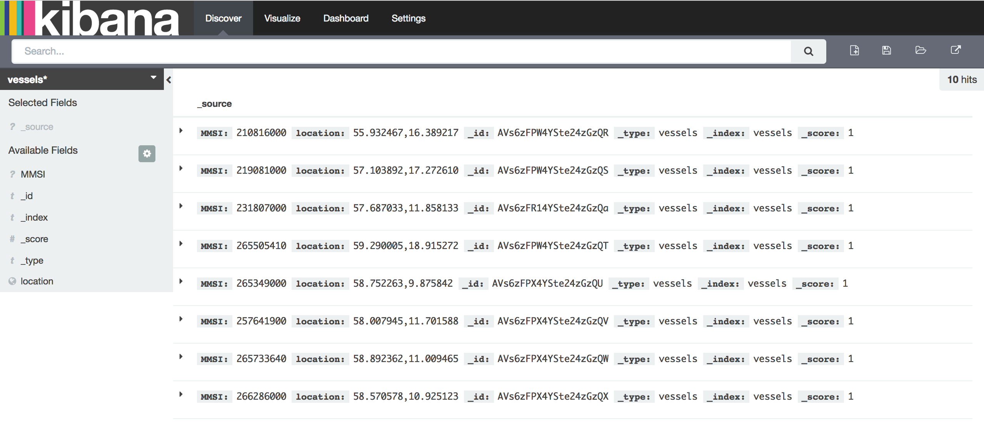Click the New Search document icon
This screenshot has height=422, width=984.
click(854, 50)
